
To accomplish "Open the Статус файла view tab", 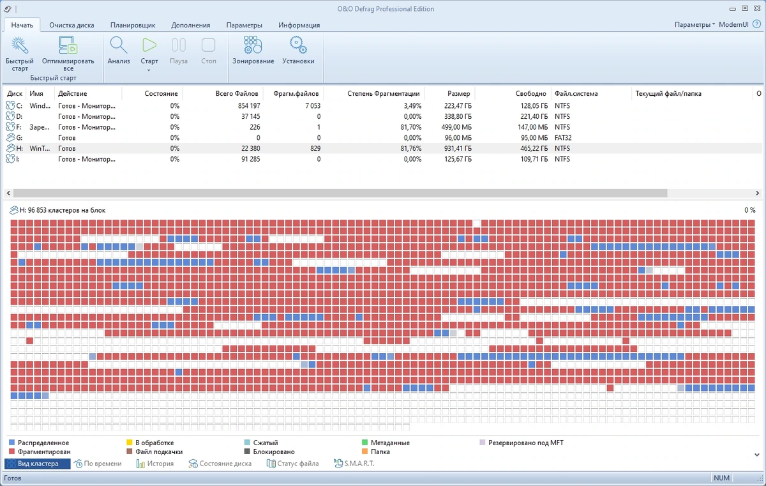I will pos(292,464).
